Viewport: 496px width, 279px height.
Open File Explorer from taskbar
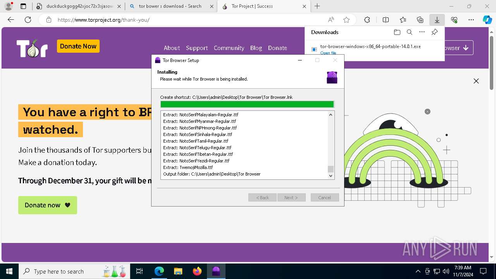(x=178, y=271)
